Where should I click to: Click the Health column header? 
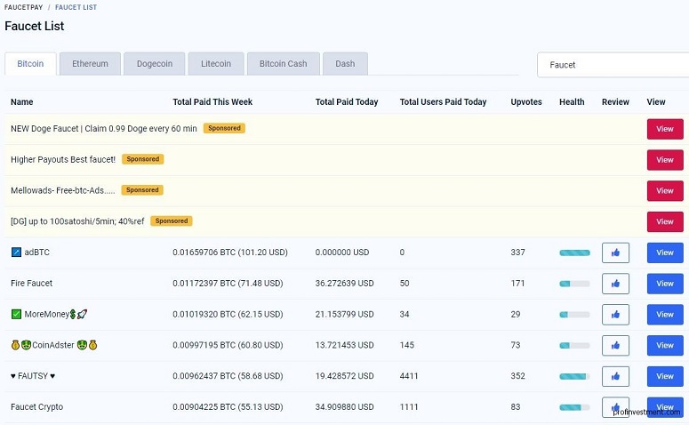572,102
